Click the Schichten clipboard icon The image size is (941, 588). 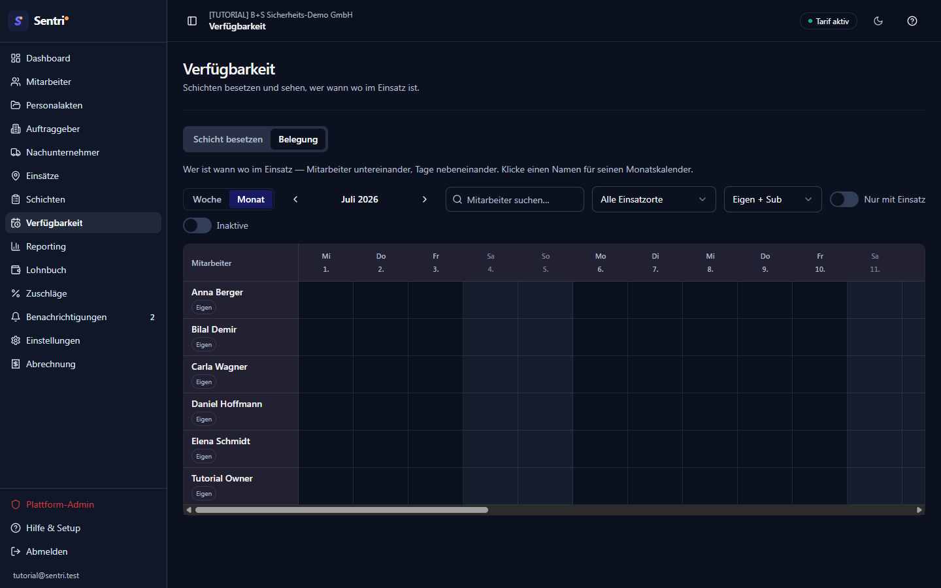(x=16, y=199)
